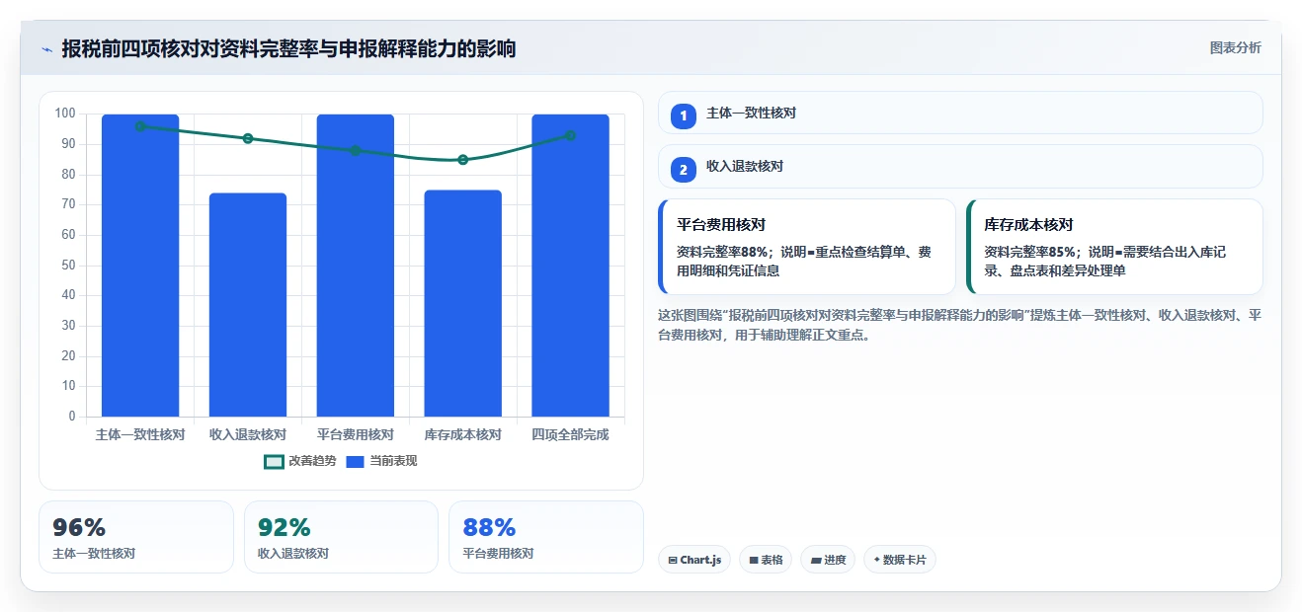Open the 平台费用核对 detail card
The width and height of the screenshot is (1302, 612).
[807, 247]
